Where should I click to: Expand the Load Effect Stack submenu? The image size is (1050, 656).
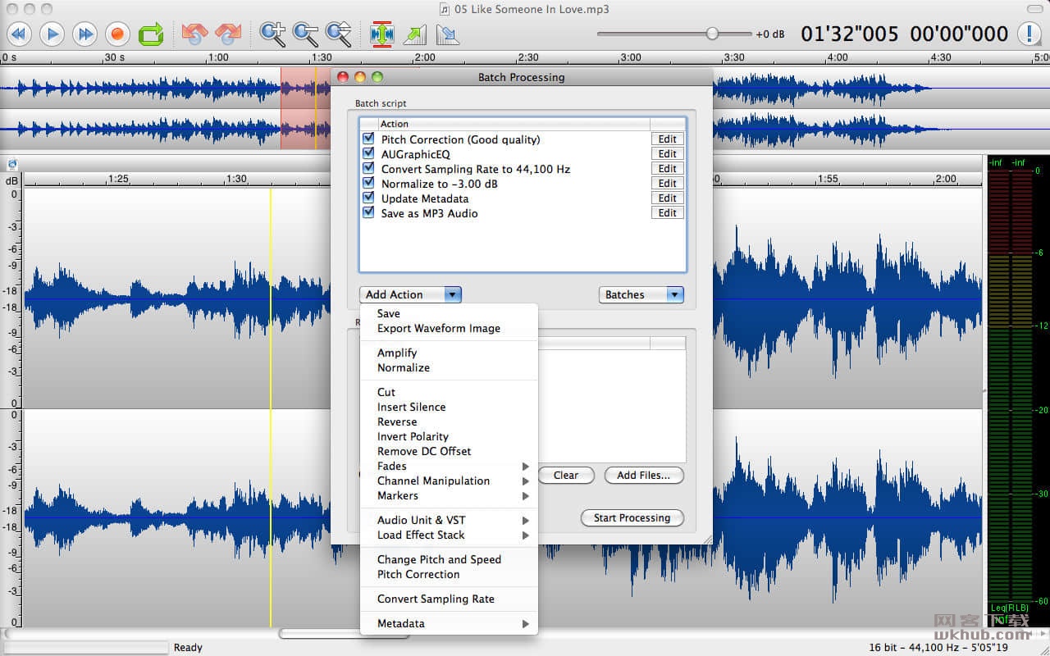click(449, 535)
